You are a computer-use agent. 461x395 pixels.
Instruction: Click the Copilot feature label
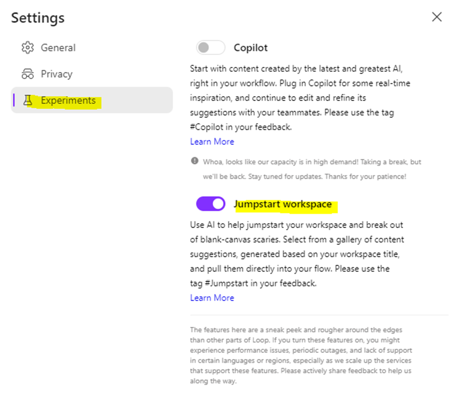pos(251,48)
